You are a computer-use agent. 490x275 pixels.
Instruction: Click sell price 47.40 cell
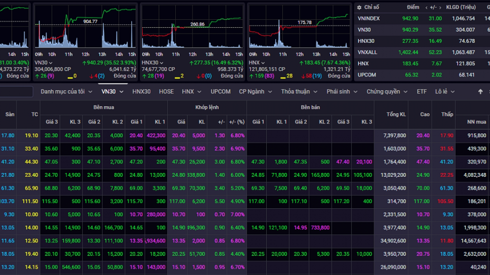point(343,162)
